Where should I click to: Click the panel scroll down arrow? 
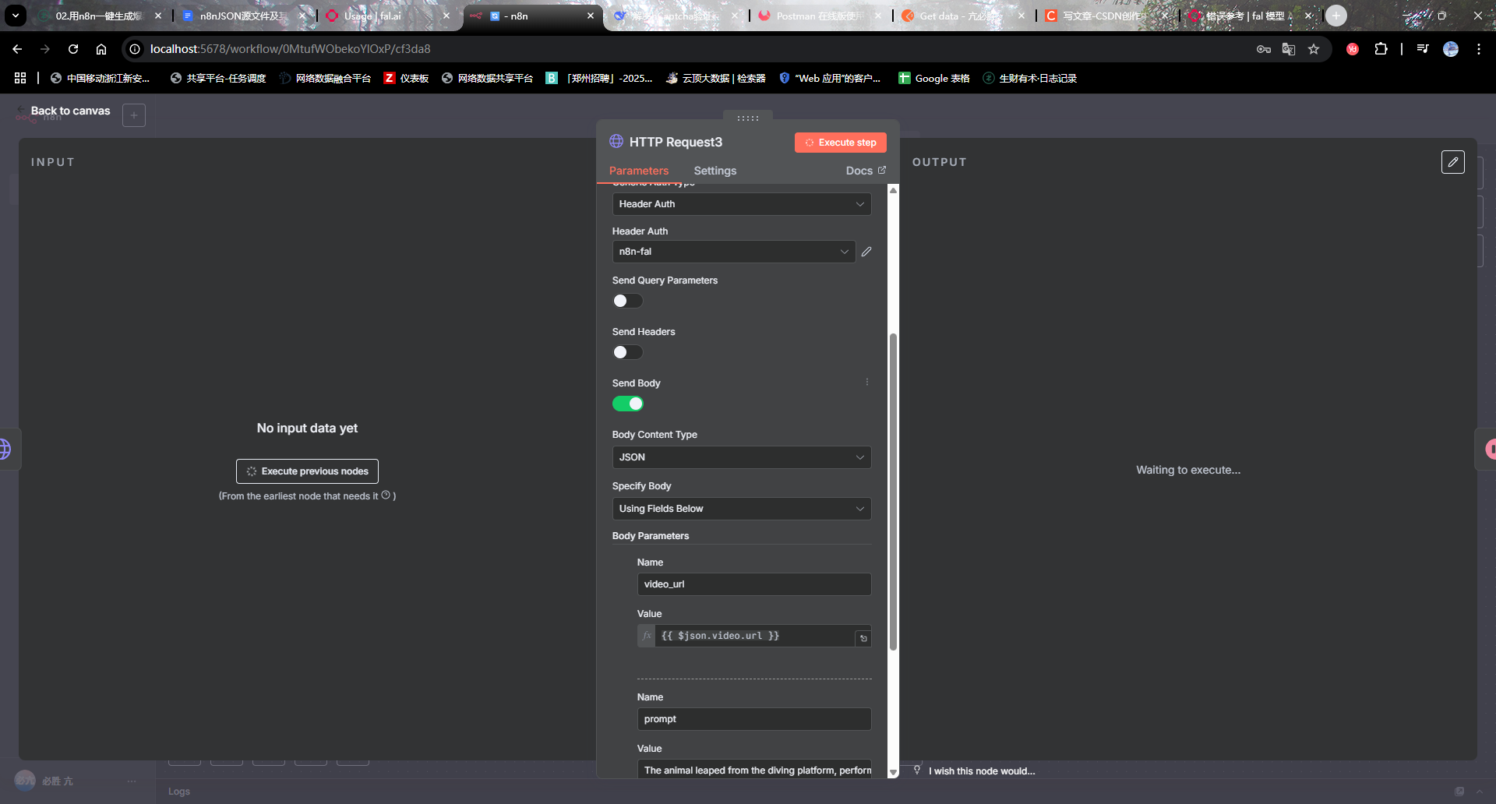(893, 771)
